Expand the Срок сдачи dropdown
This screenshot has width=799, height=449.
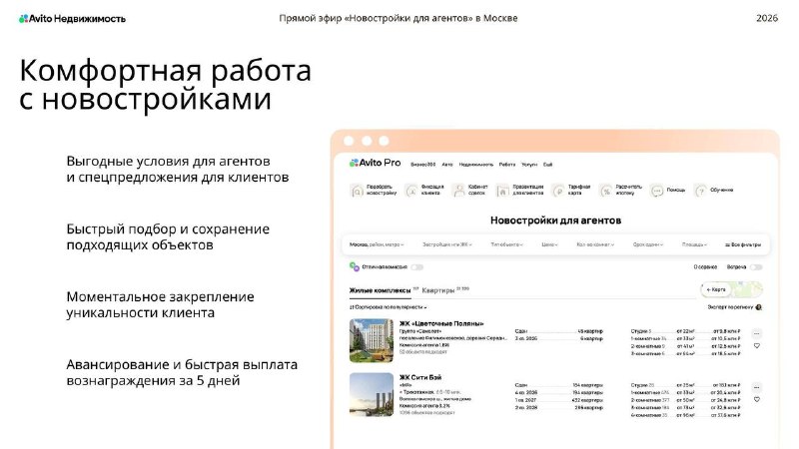[647, 244]
